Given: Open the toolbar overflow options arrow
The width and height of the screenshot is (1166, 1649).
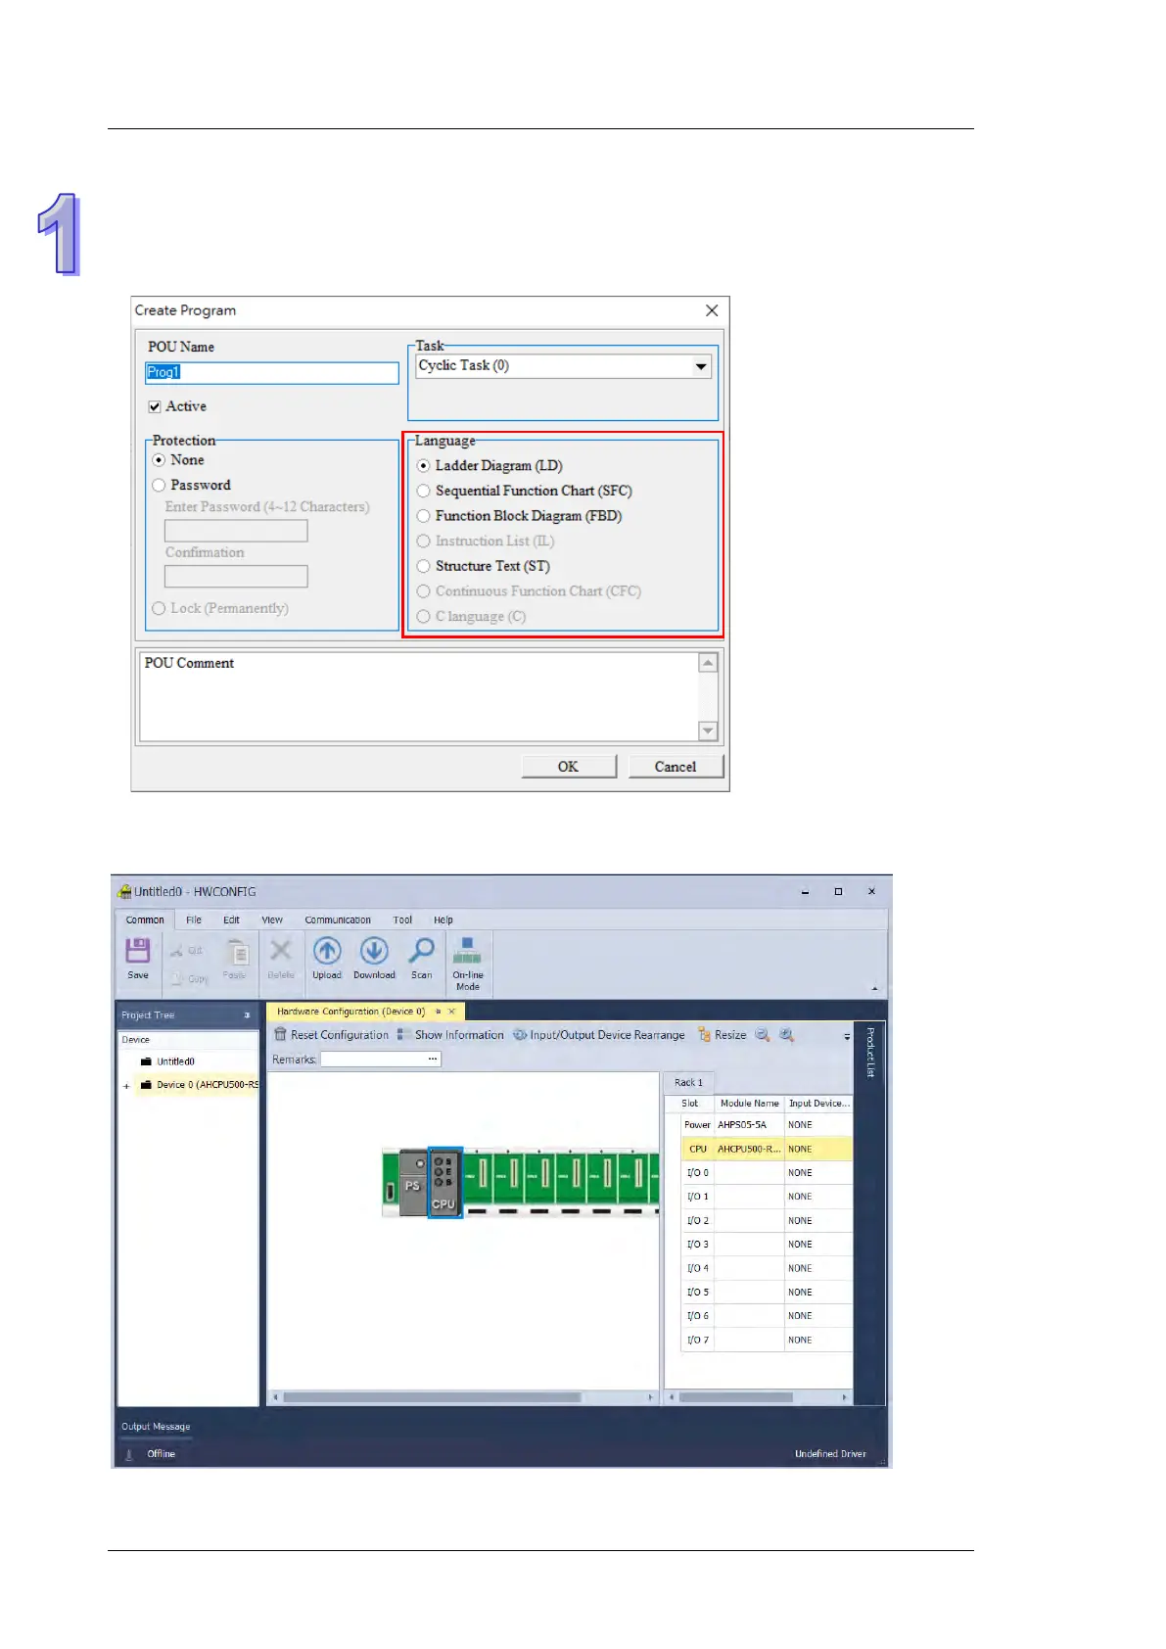Looking at the screenshot, I should point(847,1036).
